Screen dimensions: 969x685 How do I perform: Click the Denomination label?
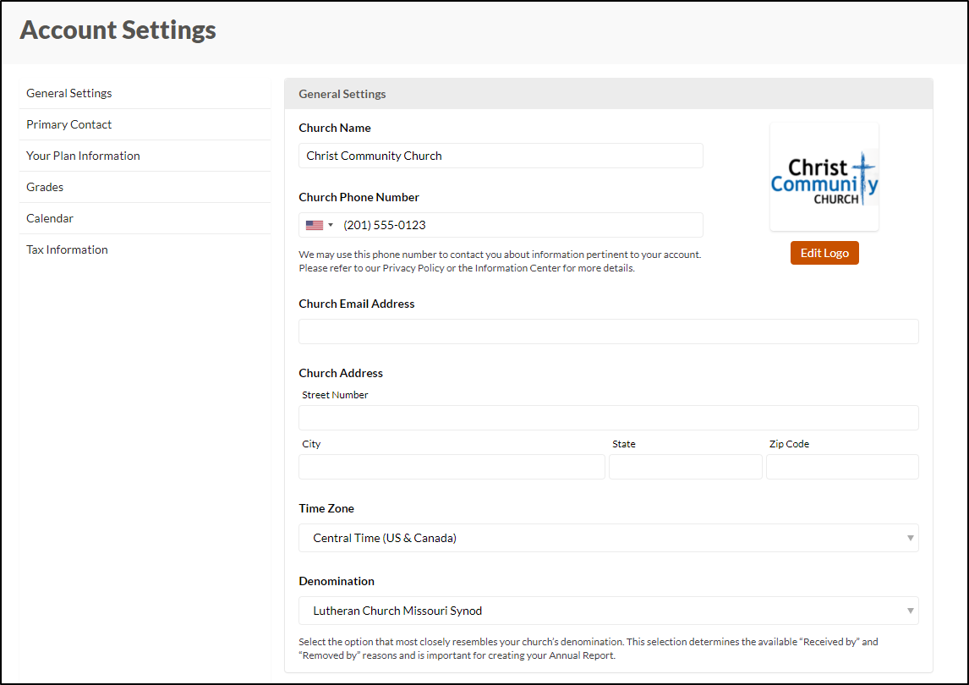[337, 581]
